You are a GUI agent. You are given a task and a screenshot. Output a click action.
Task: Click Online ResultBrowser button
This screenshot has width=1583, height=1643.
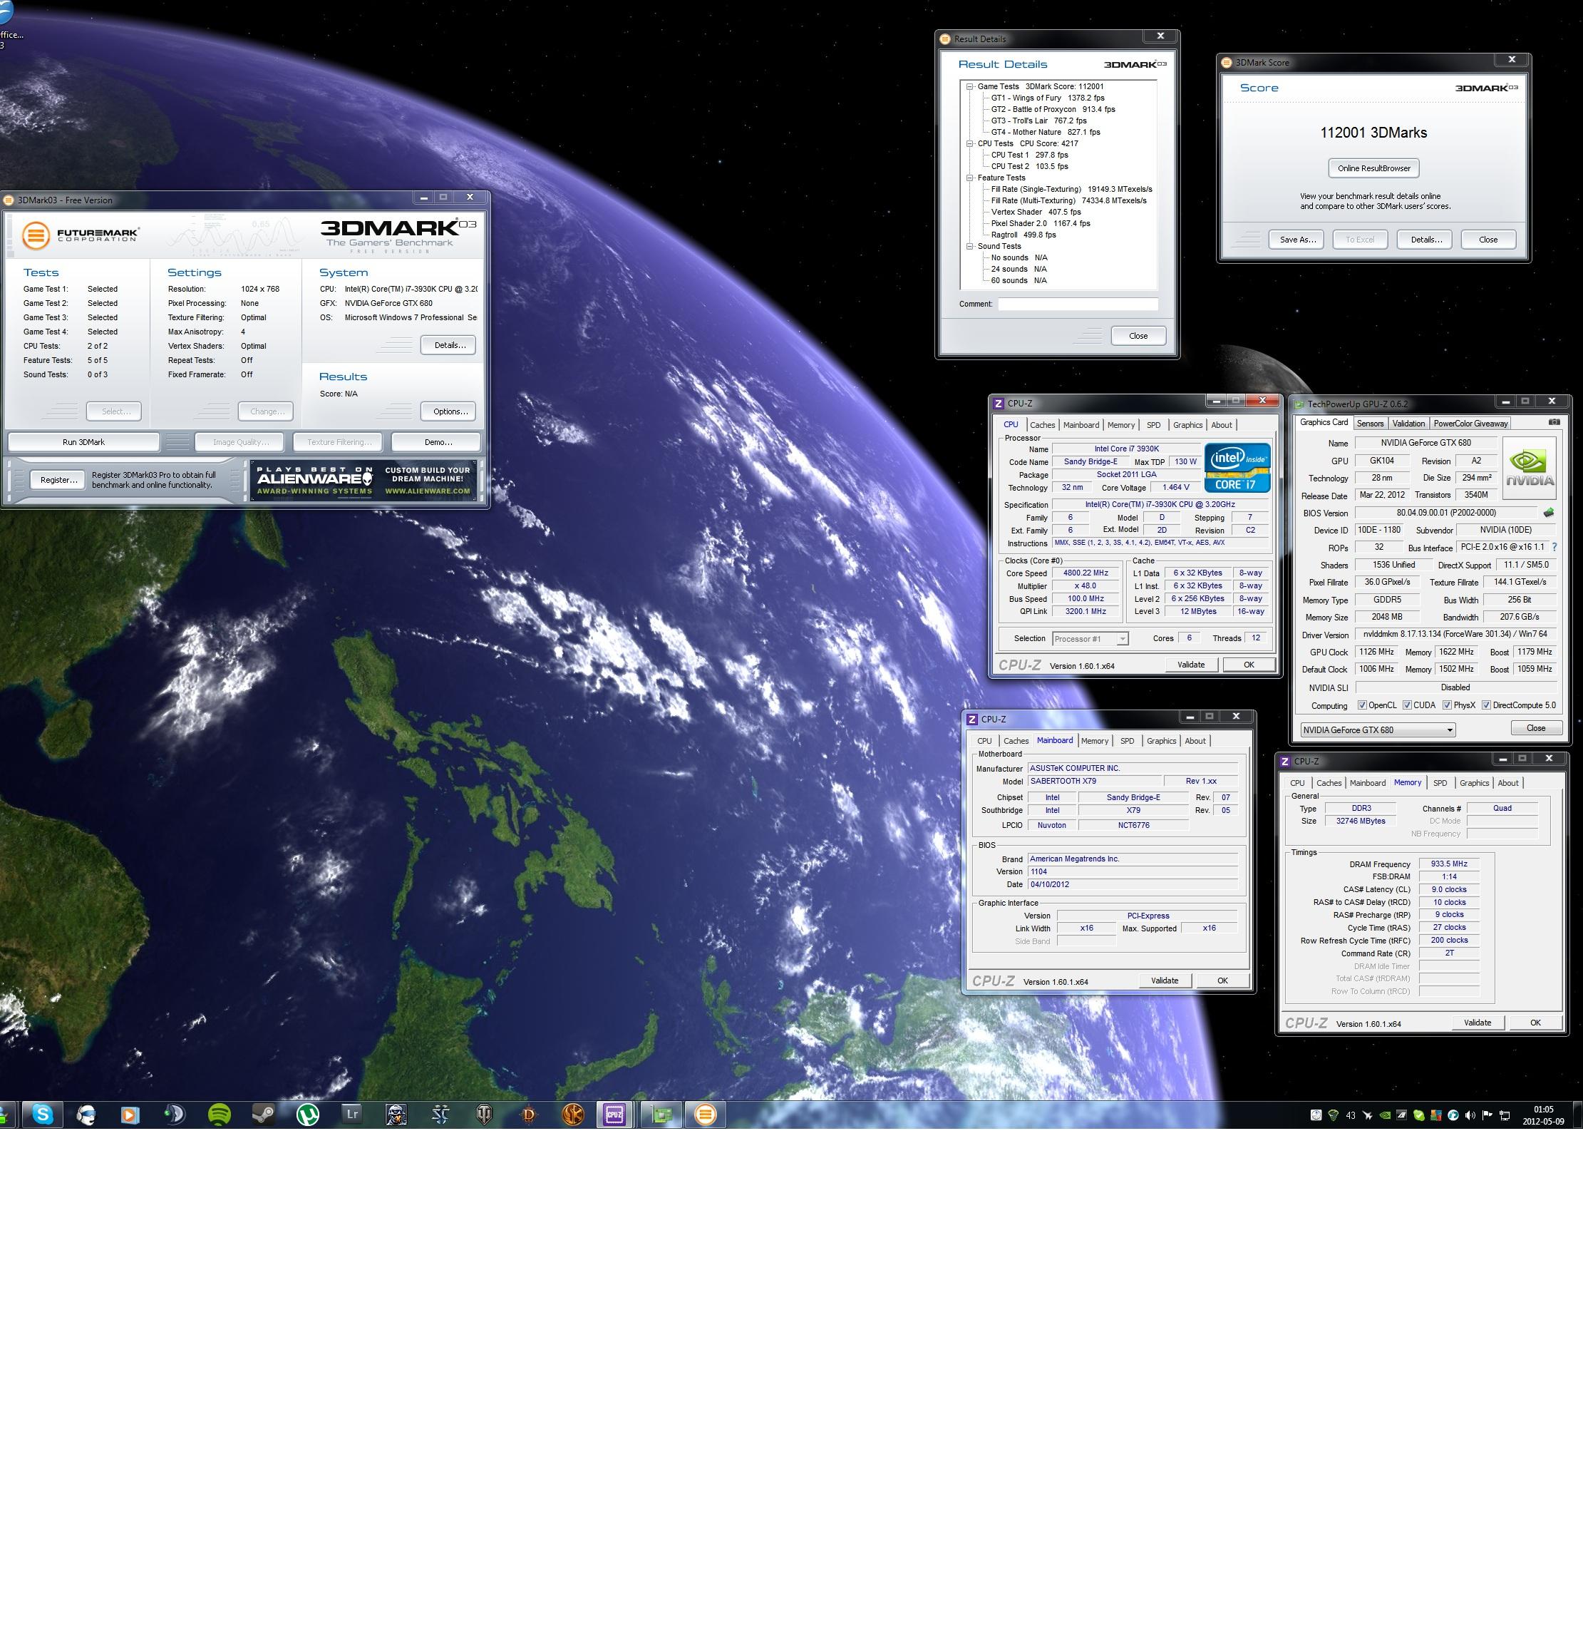point(1373,168)
